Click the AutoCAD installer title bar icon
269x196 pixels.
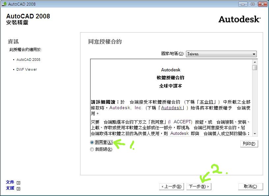pyautogui.click(x=4, y=4)
